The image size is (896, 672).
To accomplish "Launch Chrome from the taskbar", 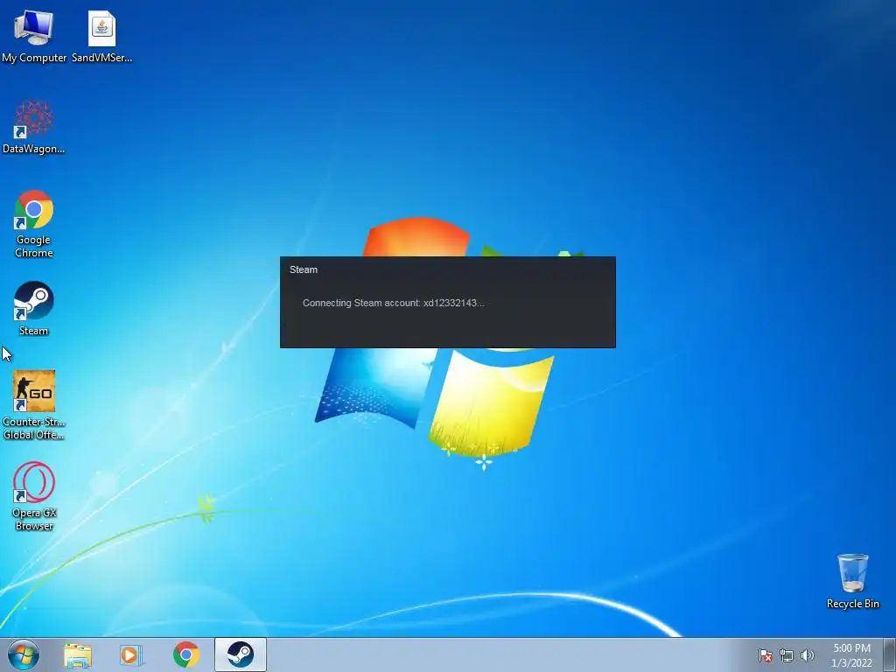I will (x=185, y=654).
